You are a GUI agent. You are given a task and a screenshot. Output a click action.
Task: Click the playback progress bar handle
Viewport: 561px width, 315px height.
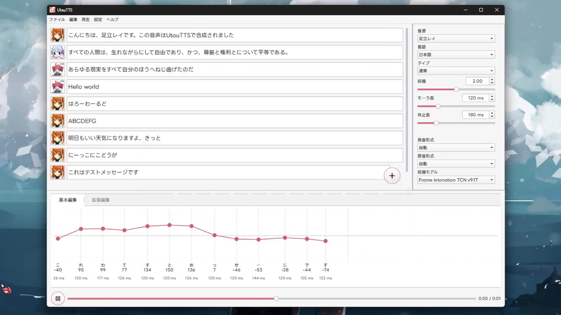point(276,298)
